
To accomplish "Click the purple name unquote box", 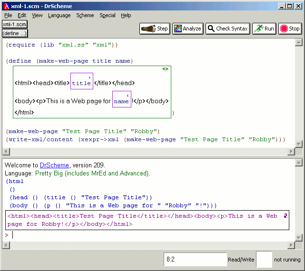I will 122,99.
